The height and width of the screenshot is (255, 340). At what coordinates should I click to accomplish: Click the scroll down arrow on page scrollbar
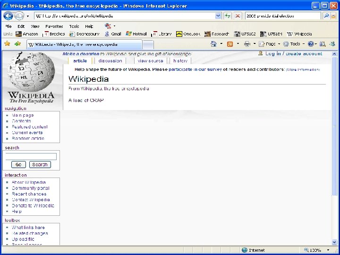[334, 242]
